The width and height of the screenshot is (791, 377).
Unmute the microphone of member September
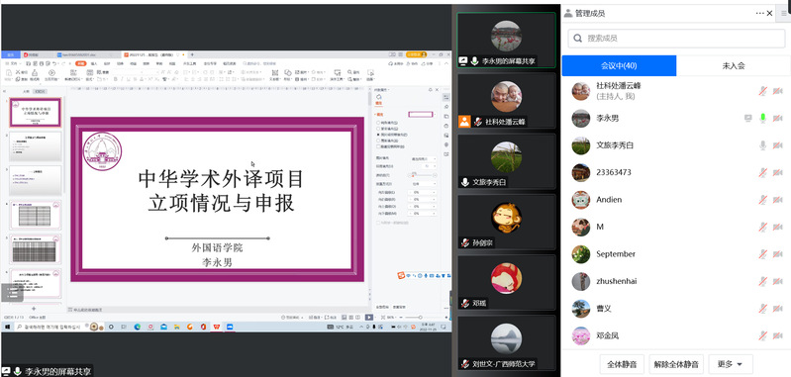coord(762,254)
